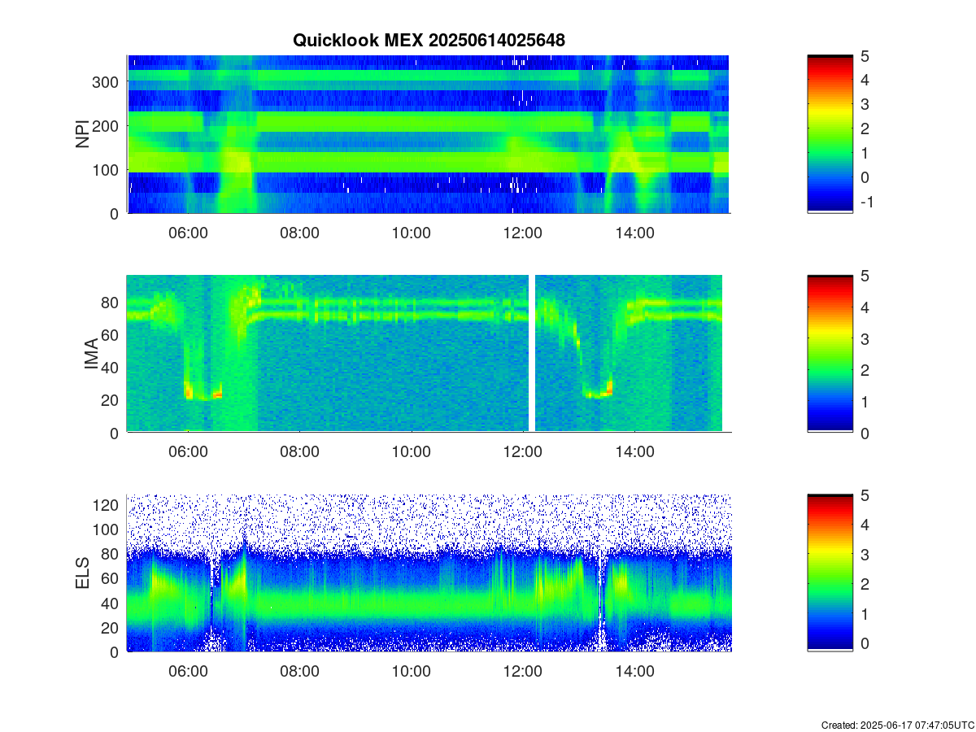Click the 14:00 time label of NPI plot
Image resolution: width=976 pixels, height=732 pixels.
coord(635,233)
